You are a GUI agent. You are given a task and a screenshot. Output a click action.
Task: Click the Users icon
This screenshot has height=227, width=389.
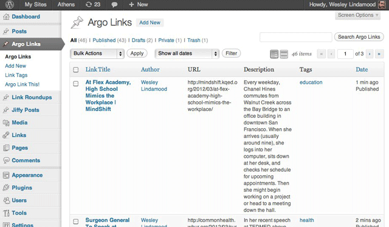(6, 200)
